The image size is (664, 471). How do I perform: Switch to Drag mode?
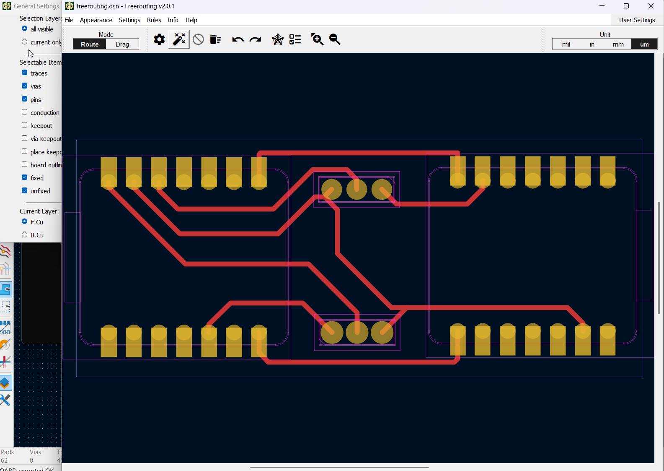coord(122,44)
